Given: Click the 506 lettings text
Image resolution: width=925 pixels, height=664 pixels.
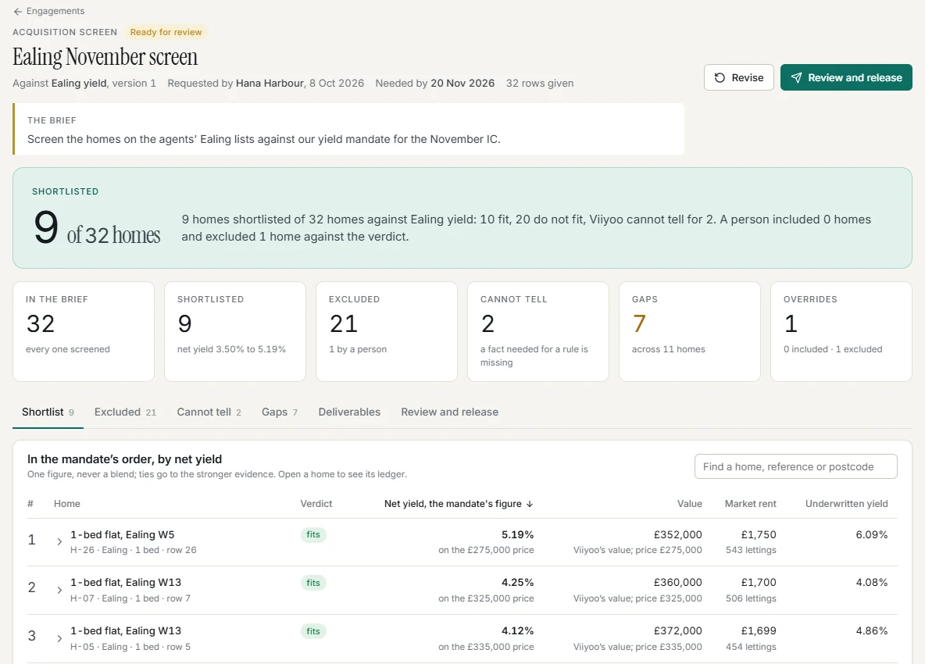Looking at the screenshot, I should (x=751, y=598).
